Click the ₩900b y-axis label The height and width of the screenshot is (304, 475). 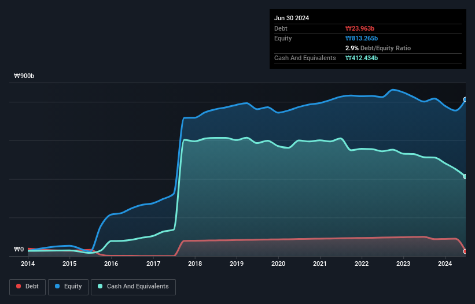click(x=24, y=76)
